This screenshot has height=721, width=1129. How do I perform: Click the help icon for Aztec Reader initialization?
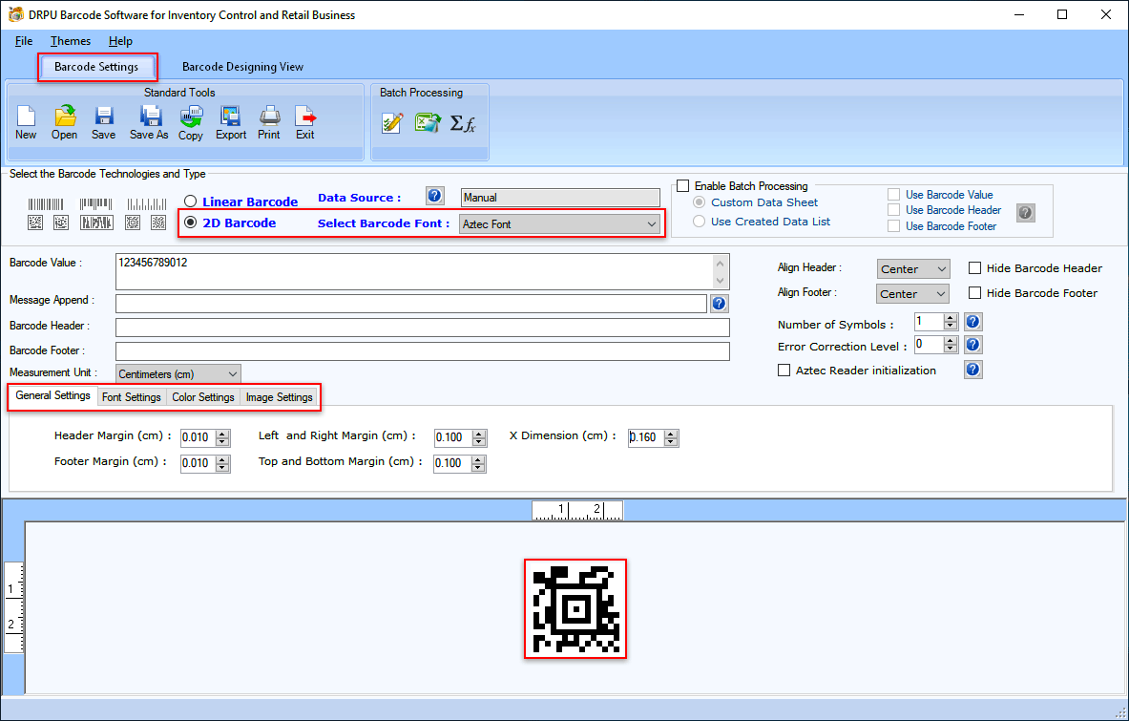click(x=972, y=370)
